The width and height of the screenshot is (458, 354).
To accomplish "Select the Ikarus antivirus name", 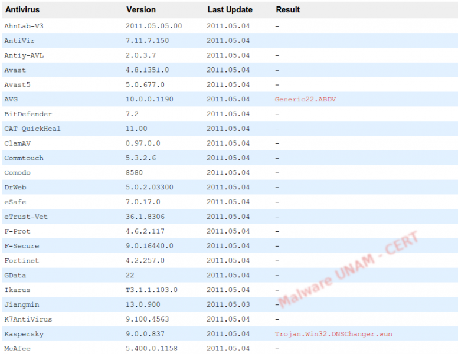I will 17,290.
